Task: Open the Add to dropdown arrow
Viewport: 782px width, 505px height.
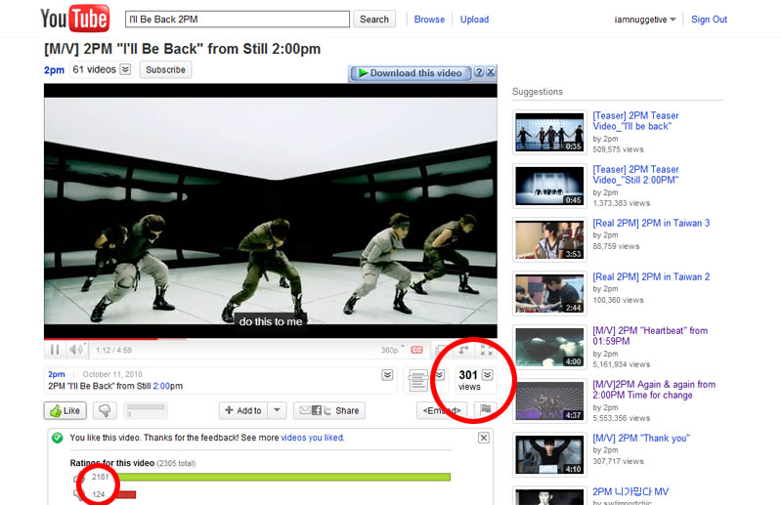Action: pos(277,410)
